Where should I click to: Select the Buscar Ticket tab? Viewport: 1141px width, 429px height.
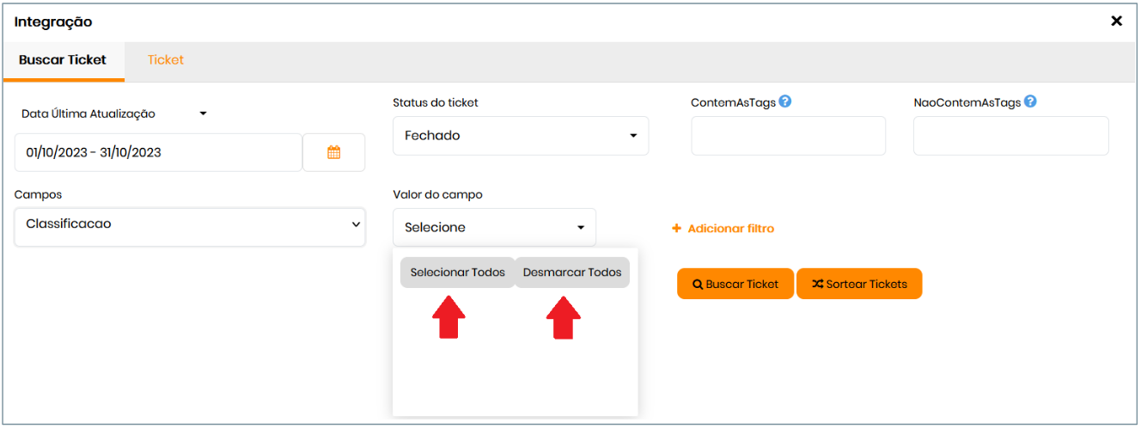click(x=63, y=60)
